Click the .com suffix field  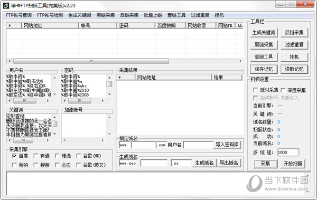[x=162, y=145]
